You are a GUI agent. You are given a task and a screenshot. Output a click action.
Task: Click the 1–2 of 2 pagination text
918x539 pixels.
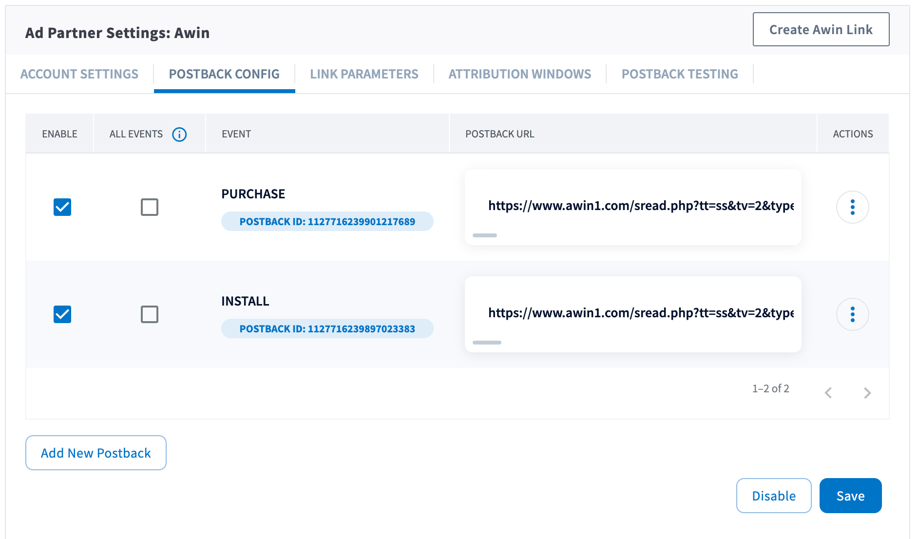tap(770, 388)
